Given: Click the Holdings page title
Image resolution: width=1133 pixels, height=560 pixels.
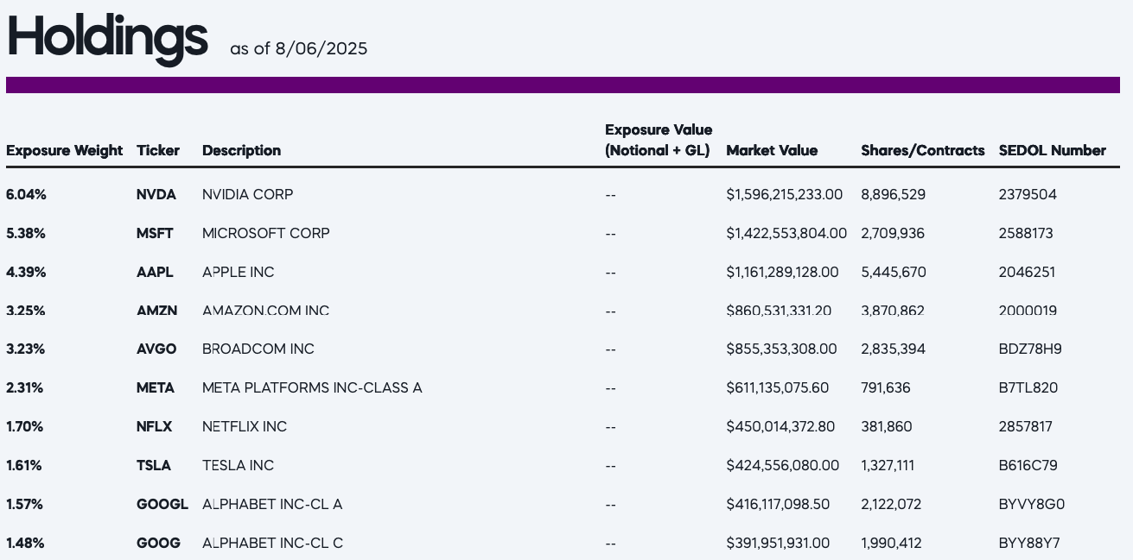Looking at the screenshot, I should pos(107,38).
